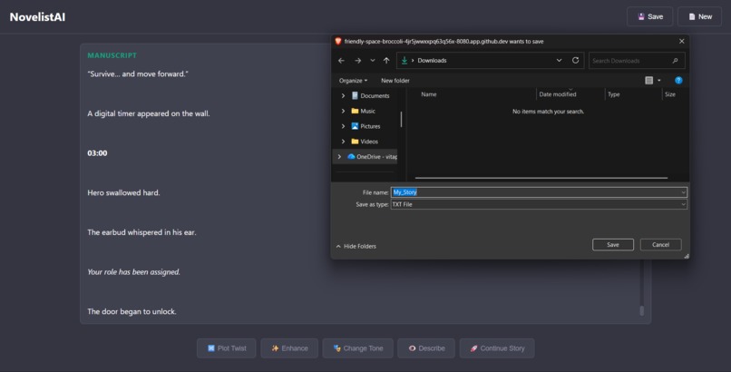
Task: Click the line "Hero swallowed hard."
Action: click(x=123, y=192)
